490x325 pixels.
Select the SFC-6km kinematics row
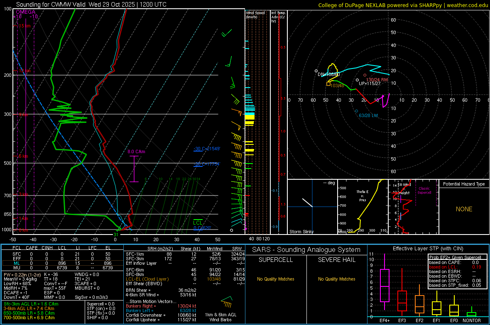pyautogui.click(x=185, y=270)
